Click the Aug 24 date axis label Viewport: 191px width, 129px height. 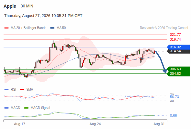click(95, 124)
